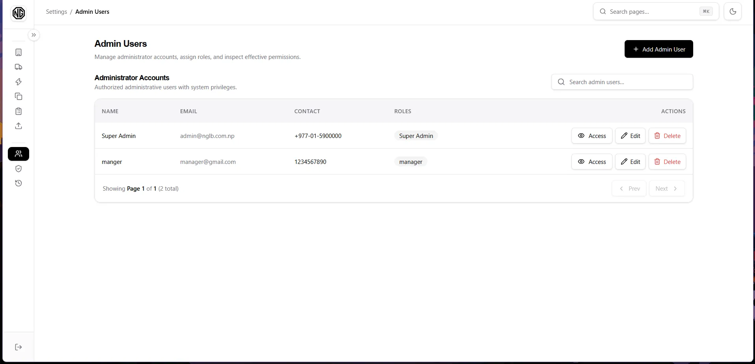Click the Search admin users field
This screenshot has width=755, height=364.
click(622, 82)
